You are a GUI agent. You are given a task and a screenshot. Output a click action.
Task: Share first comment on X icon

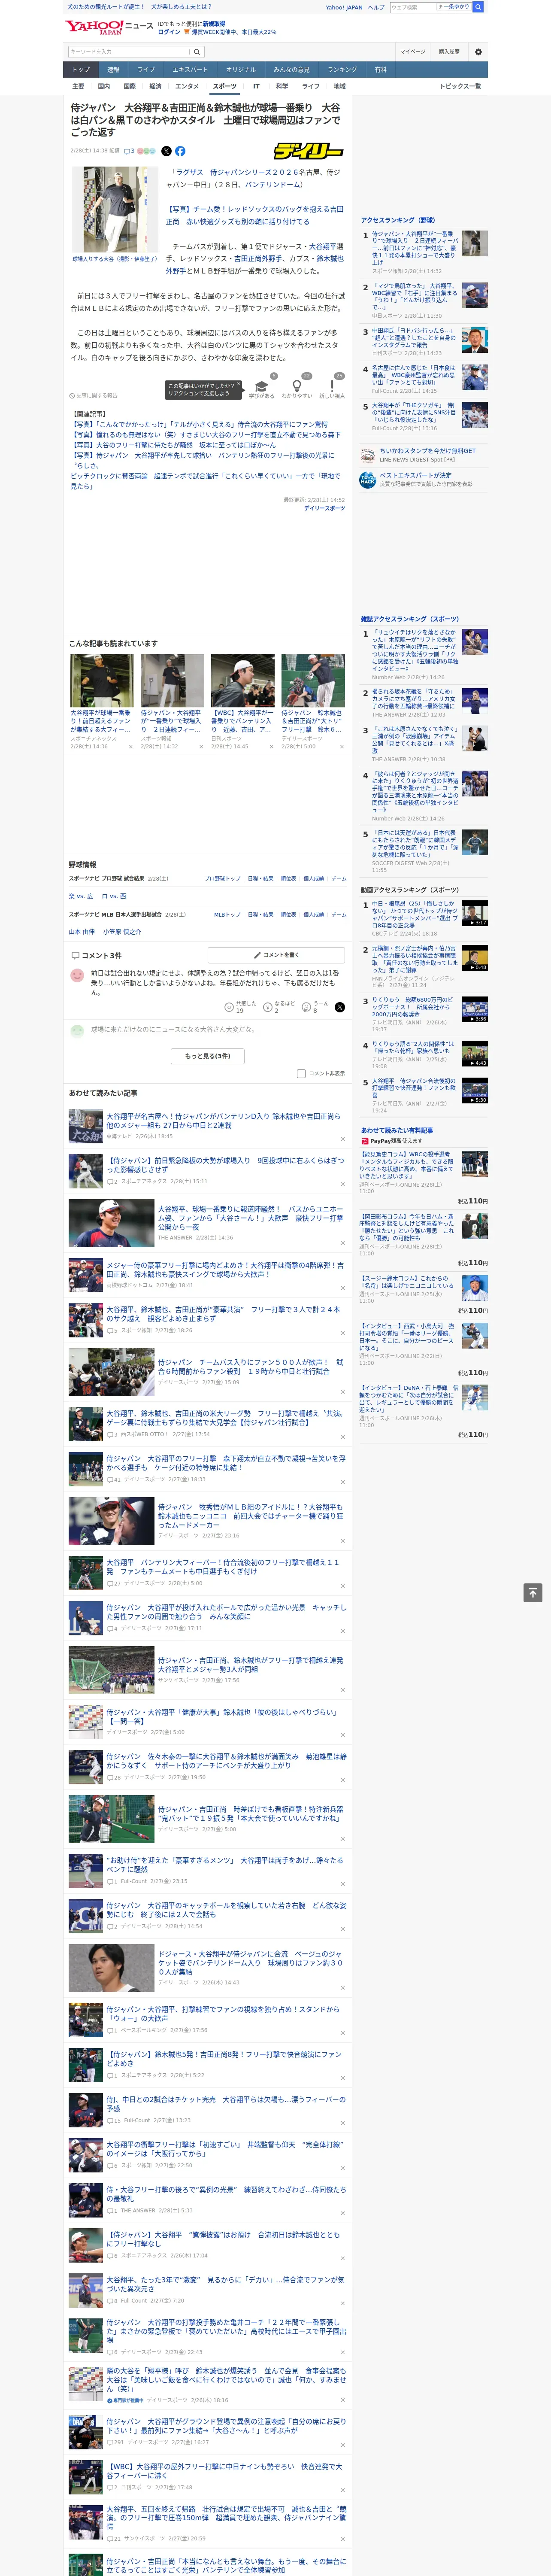[x=339, y=1007]
